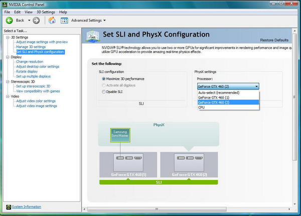Click the green Back arrow icon
The width and height of the screenshot is (301, 216).
pos(9,20)
